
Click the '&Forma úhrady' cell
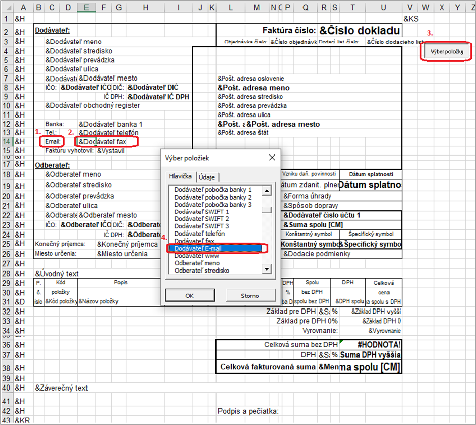[307, 196]
